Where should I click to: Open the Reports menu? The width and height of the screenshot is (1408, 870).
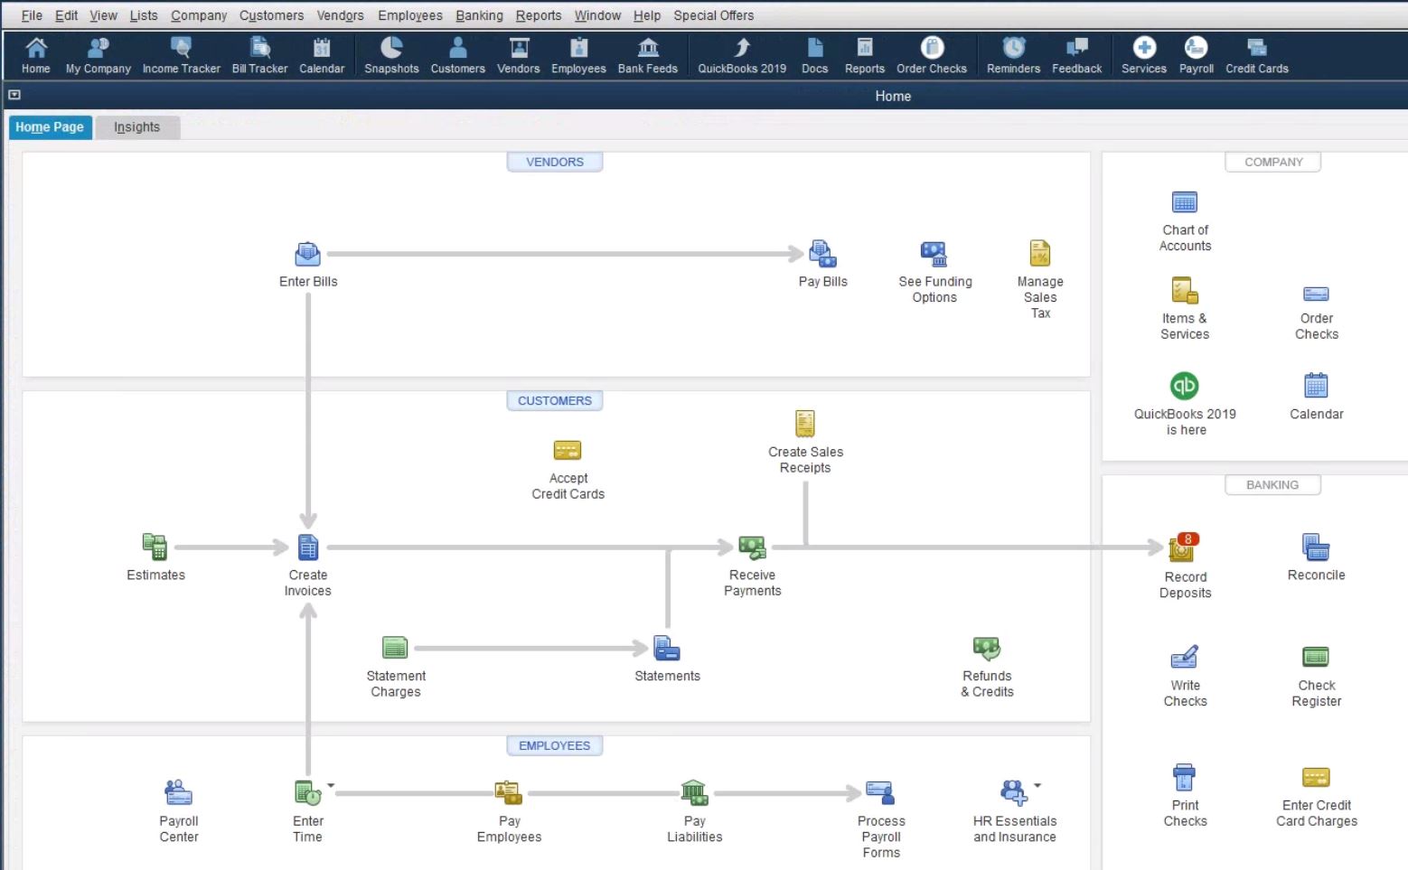(539, 15)
